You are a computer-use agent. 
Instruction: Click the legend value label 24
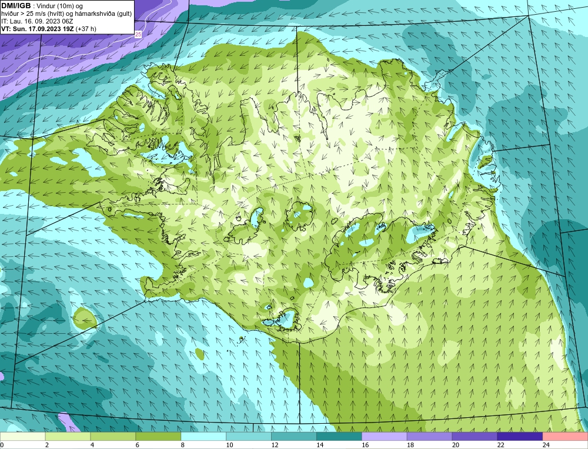tap(546, 445)
